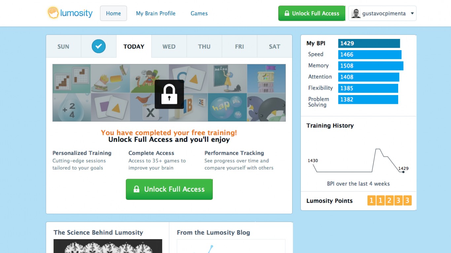The height and width of the screenshot is (253, 451).
Task: Click the pixel staircase grid game thumbnail
Action: 72,79
